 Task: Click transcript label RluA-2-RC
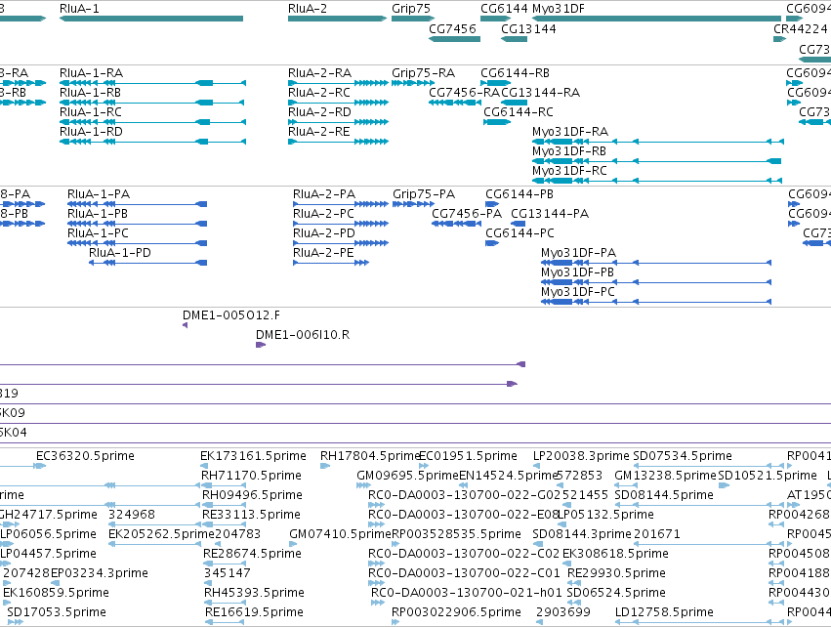pos(319,92)
